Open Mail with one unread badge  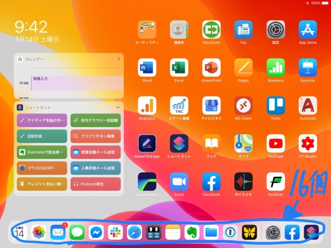(x=58, y=232)
